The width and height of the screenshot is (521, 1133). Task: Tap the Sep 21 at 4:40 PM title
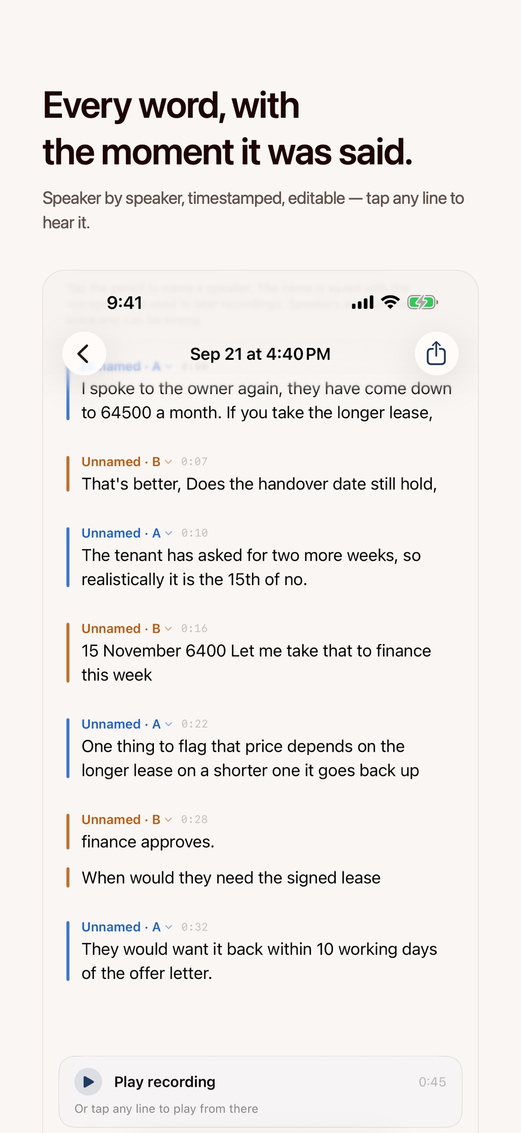pyautogui.click(x=260, y=354)
